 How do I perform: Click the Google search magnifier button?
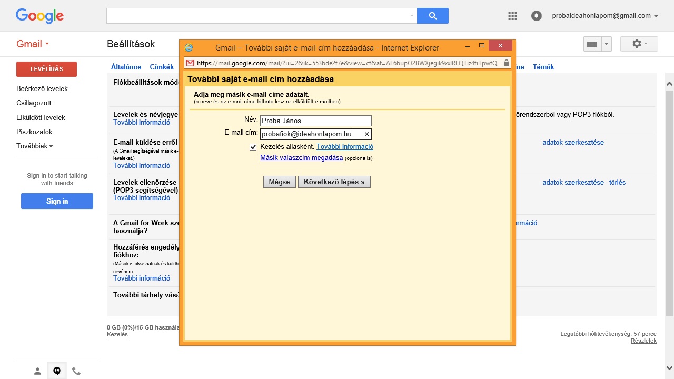point(433,16)
